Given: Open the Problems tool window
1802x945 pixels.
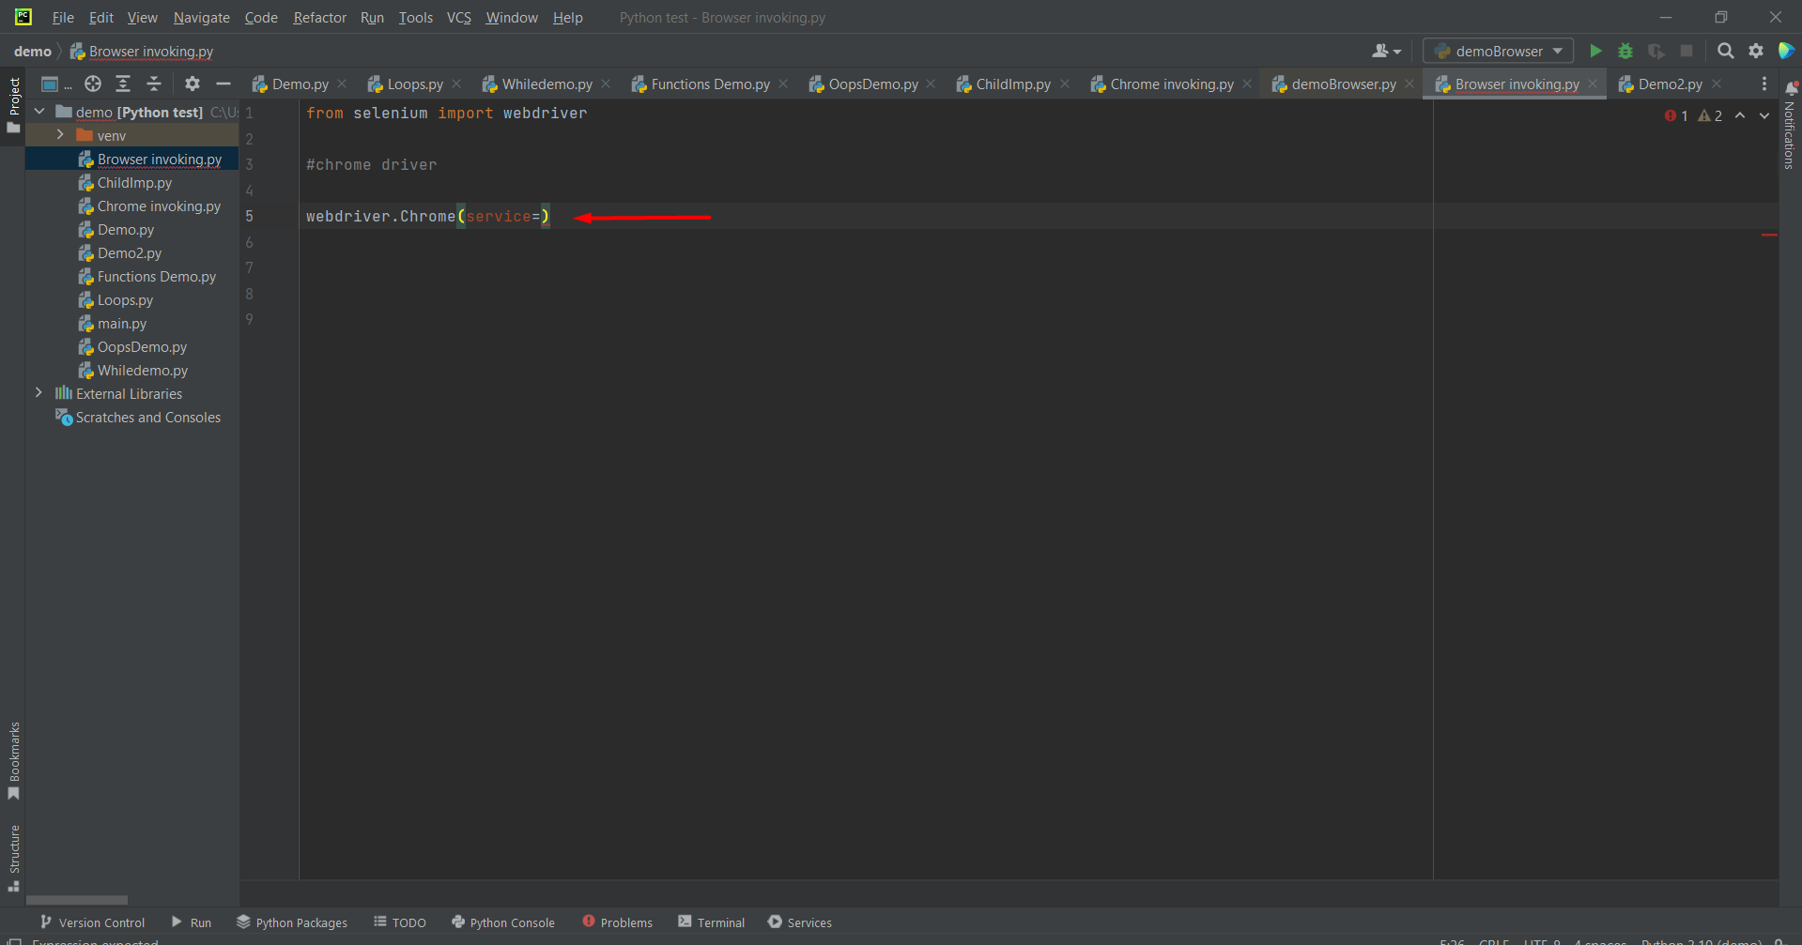Looking at the screenshot, I should point(617,922).
